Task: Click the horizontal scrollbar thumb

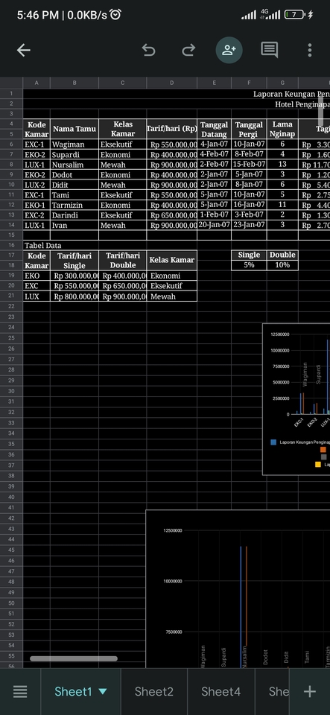Action: pyautogui.click(x=74, y=658)
